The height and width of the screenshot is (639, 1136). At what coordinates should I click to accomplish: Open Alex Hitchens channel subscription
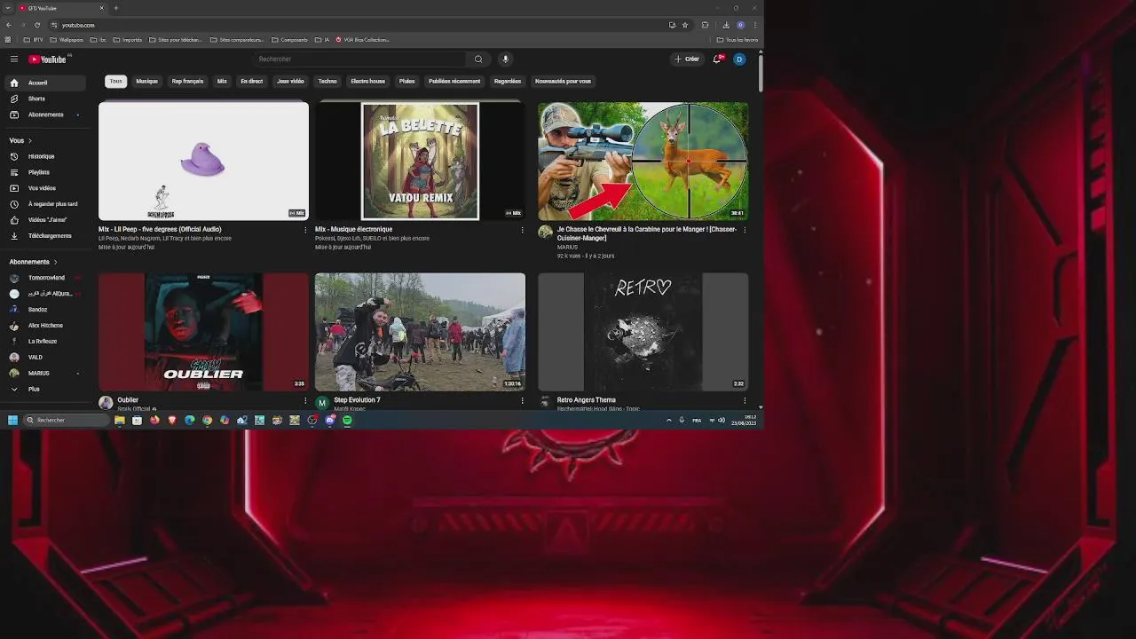[x=47, y=326]
